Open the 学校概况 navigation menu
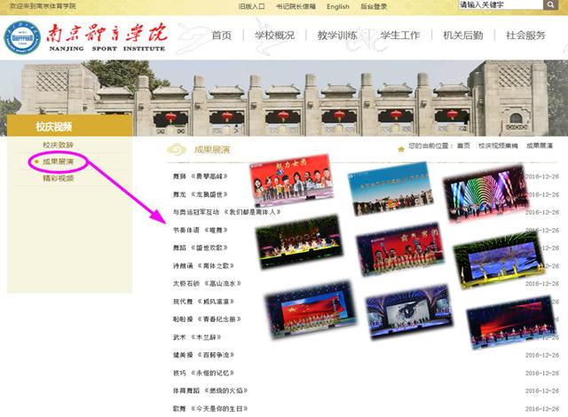This screenshot has height=417, width=568. (274, 35)
